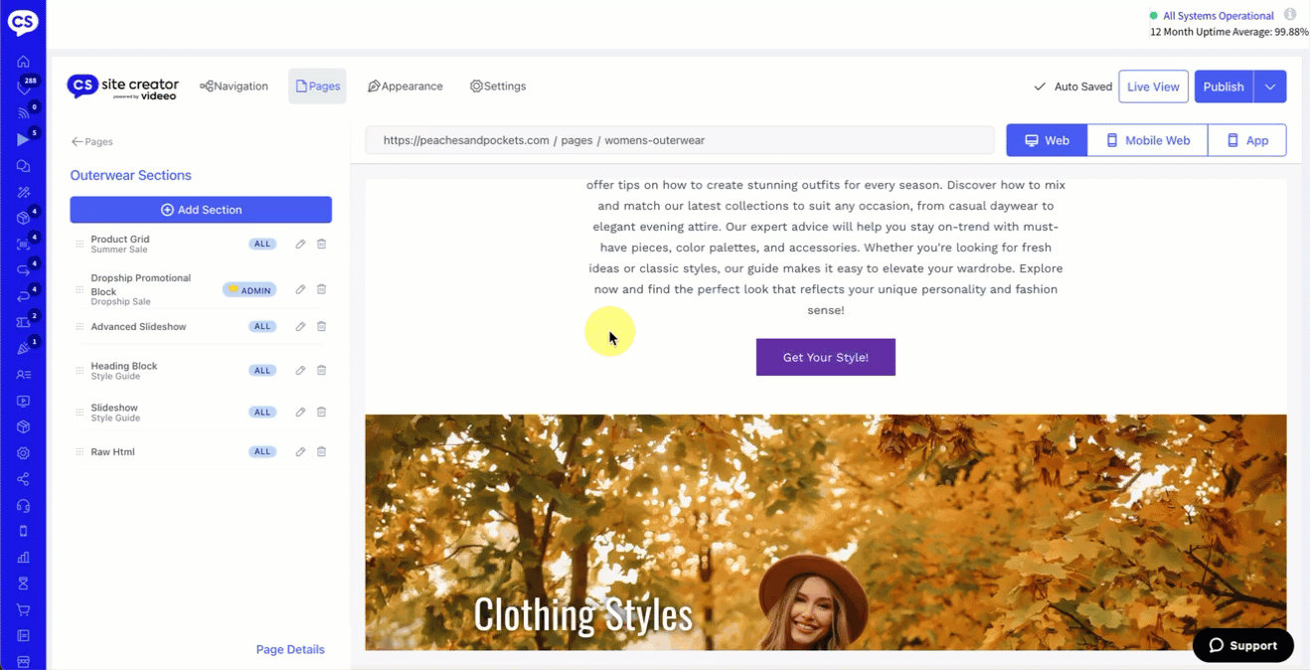Edit the Heading Block section

pyautogui.click(x=300, y=371)
